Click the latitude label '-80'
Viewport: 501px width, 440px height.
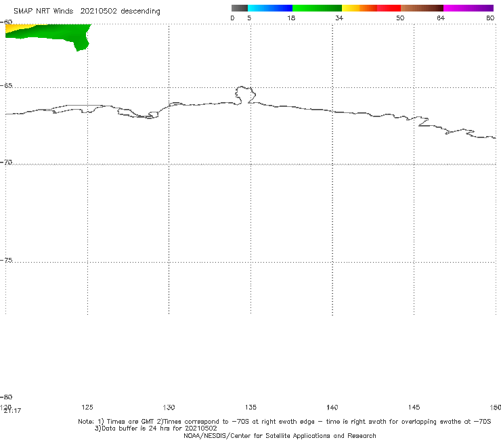6,397
